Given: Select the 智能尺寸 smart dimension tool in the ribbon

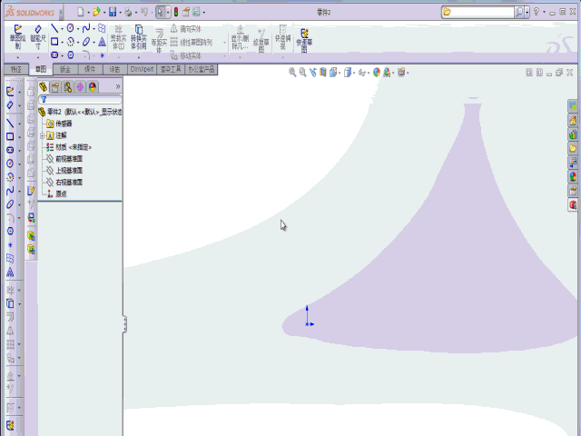Looking at the screenshot, I should click(x=38, y=37).
